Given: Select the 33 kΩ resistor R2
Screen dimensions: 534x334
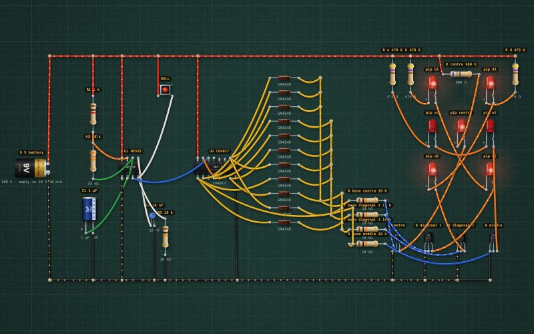Looking at the screenshot, I should (x=93, y=160).
